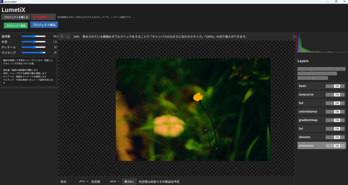Viewport: 348px width, 185px height.
Task: Remove the denoise layer with ×
Action: pyautogui.click(x=343, y=137)
